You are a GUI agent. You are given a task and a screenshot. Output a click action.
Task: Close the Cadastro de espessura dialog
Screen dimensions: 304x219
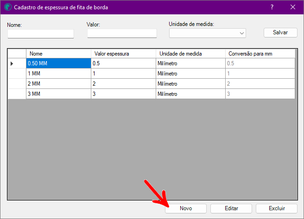tap(293, 7)
